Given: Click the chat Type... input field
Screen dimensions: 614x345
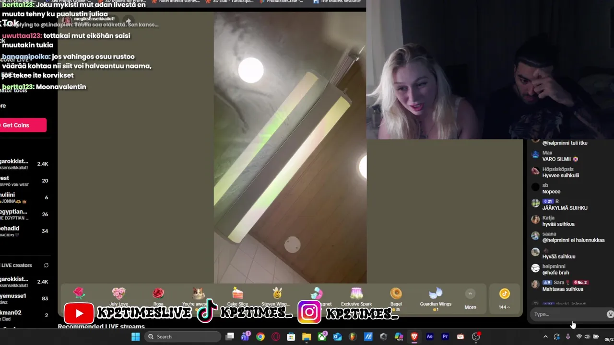Looking at the screenshot, I should click(567, 314).
